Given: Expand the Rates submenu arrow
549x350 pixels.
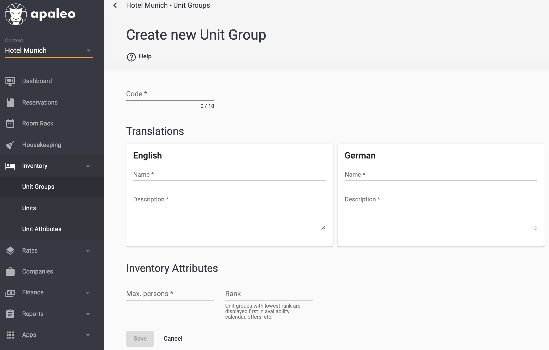Looking at the screenshot, I should pyautogui.click(x=88, y=251).
